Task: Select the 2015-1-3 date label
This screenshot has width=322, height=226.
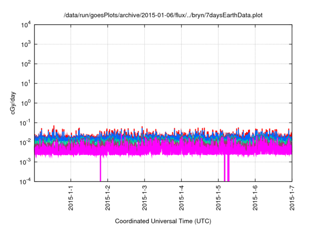Action: click(x=144, y=198)
